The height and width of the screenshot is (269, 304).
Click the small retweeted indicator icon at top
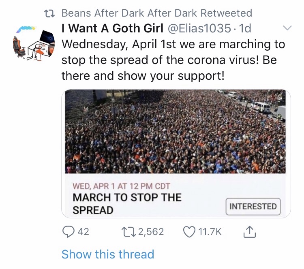click(49, 13)
